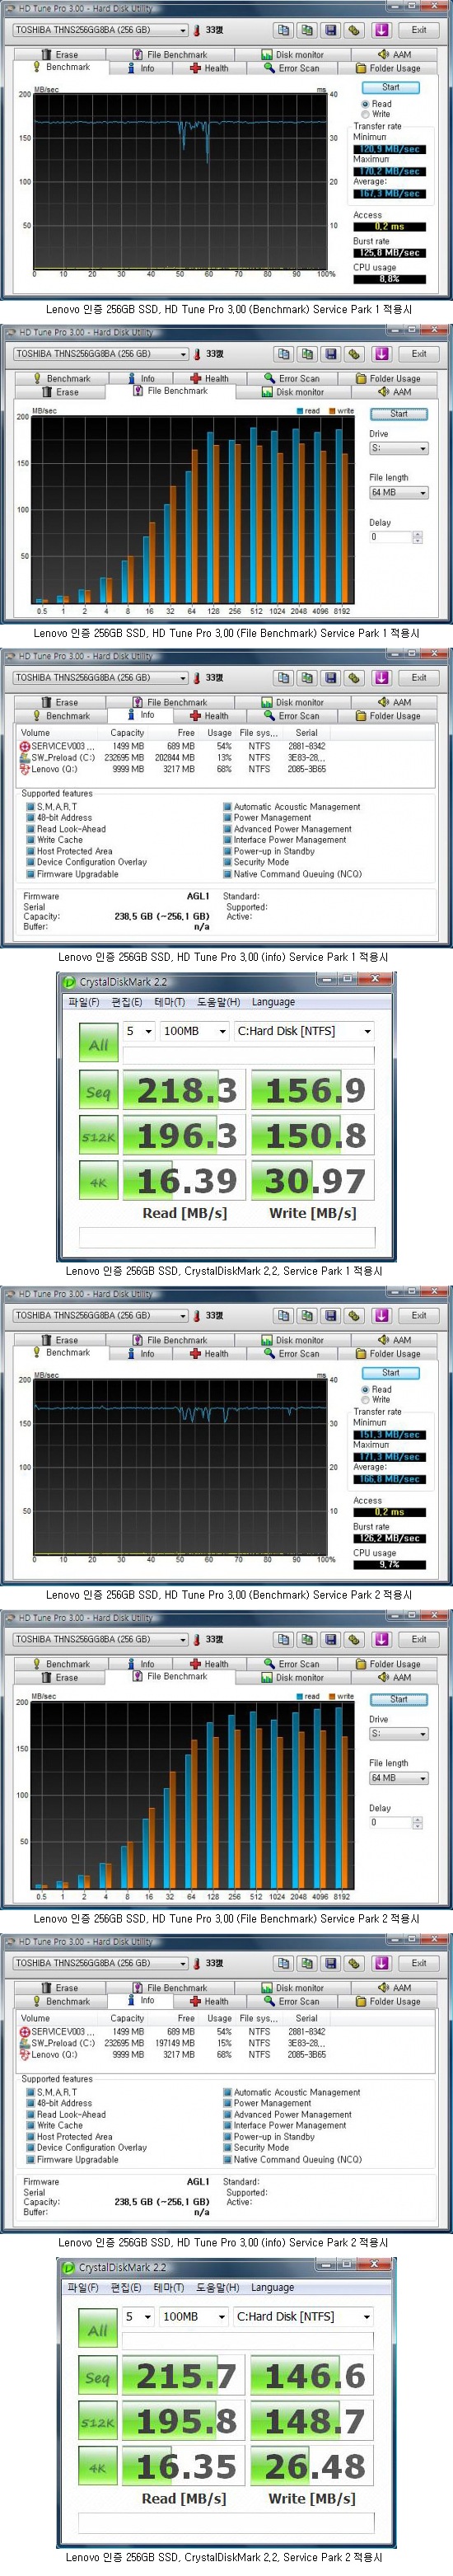
Task: Select SW_Preload (C:) row in Service Park 1 Info window
Action: tap(176, 758)
